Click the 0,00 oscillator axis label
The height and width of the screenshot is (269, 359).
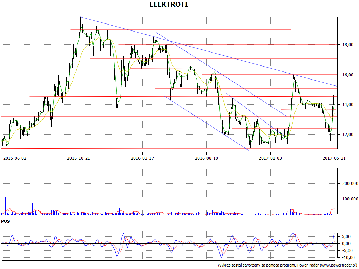click(346, 244)
